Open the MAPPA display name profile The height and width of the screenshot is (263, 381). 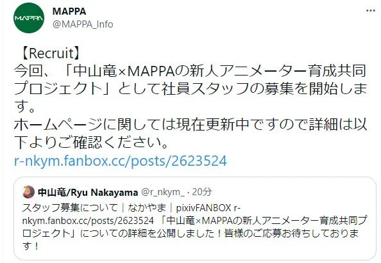[x=69, y=11]
